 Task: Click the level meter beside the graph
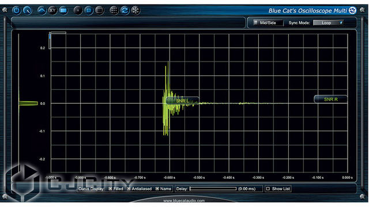[28, 103]
